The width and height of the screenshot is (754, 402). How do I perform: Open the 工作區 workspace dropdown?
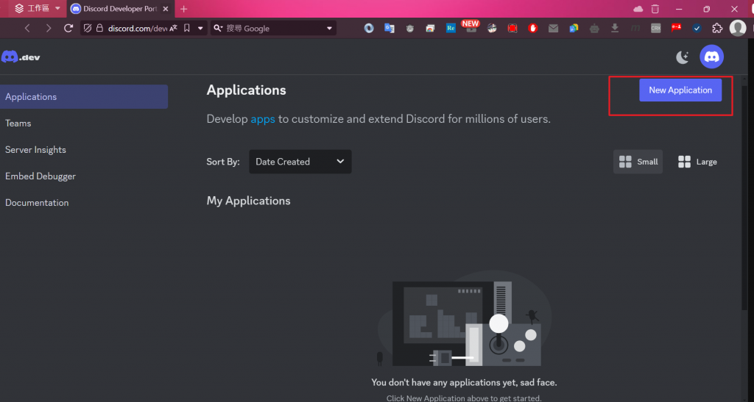tap(38, 9)
